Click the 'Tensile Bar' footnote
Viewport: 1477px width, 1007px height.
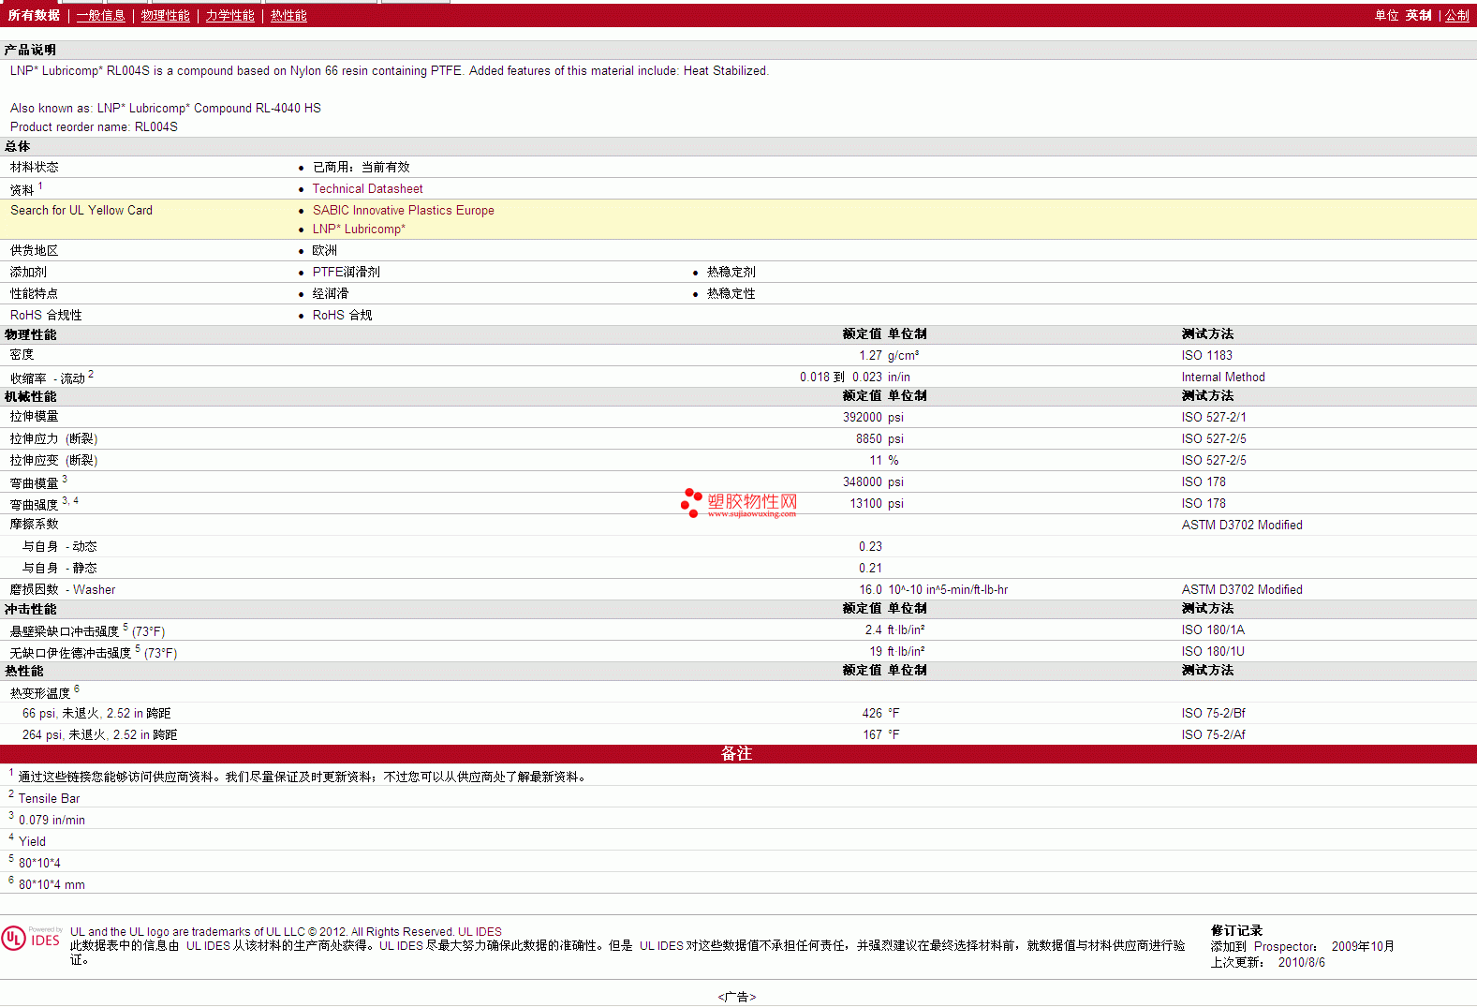point(50,798)
